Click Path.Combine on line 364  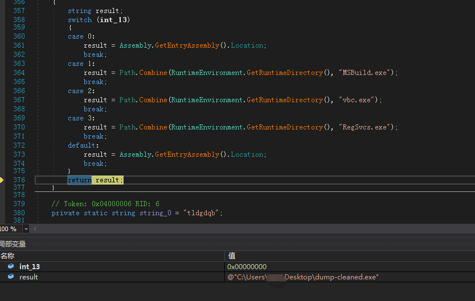[x=144, y=73]
